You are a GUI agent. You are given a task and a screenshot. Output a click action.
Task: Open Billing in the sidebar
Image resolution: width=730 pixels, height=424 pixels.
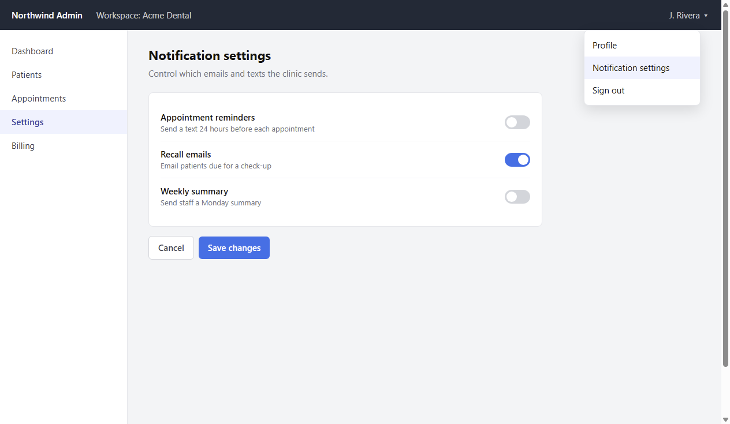[64, 146]
